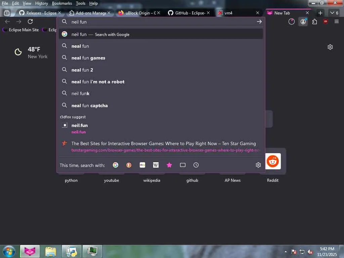Open the taskbar clock and date
This screenshot has height=258, width=344.
(327, 252)
